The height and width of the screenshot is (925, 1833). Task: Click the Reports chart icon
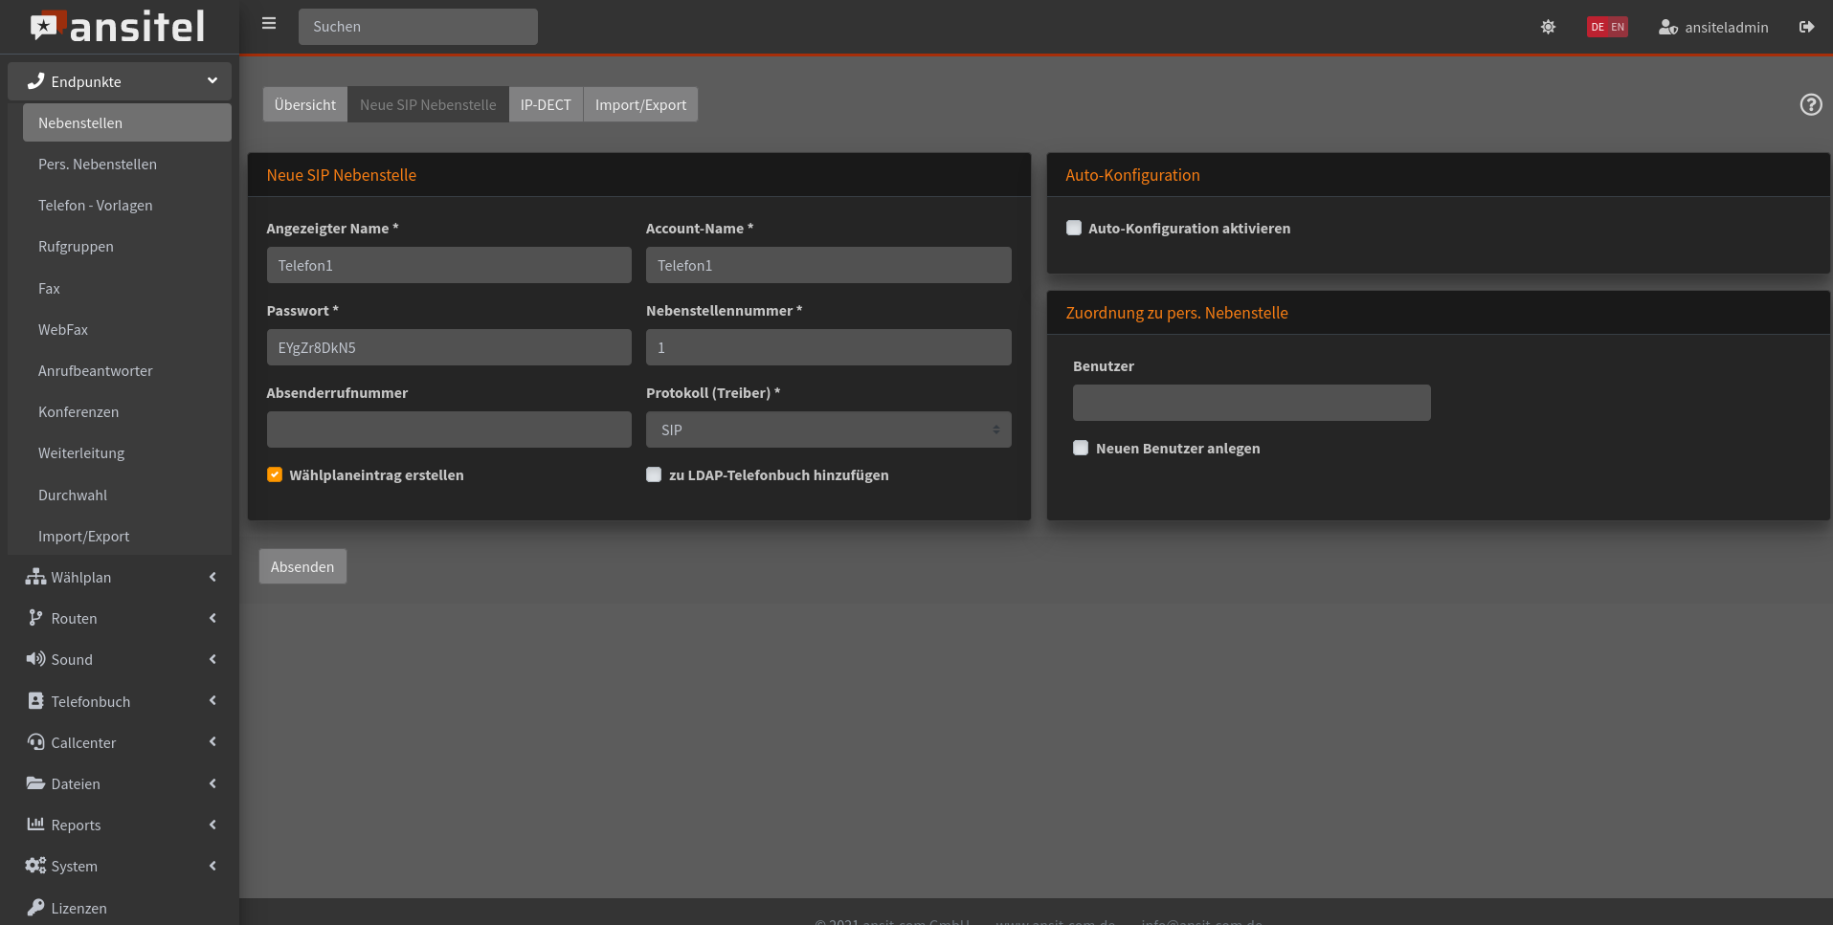point(35,825)
